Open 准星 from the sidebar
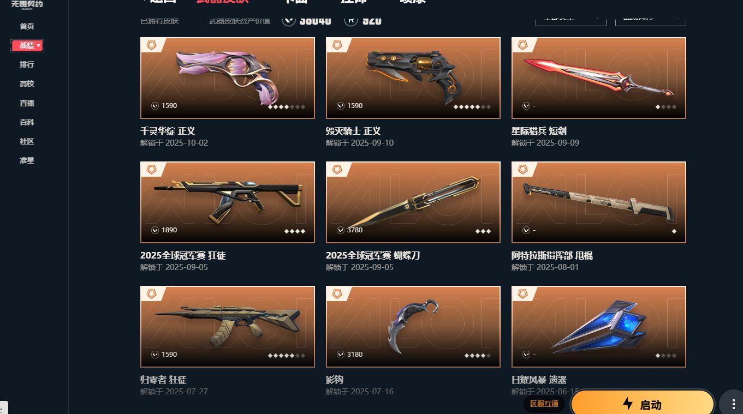Screen dimensions: 743x414 (x=27, y=160)
